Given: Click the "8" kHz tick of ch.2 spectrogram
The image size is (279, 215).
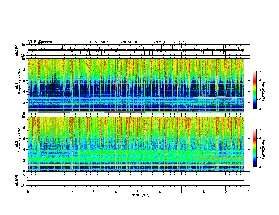Looking at the screenshot, I should [24, 128].
